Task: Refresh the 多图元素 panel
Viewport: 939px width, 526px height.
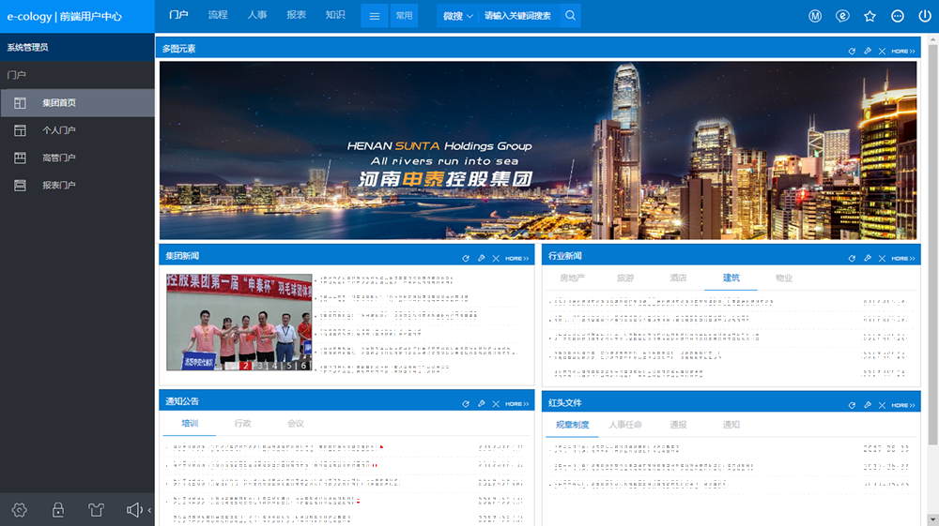Action: tap(852, 52)
